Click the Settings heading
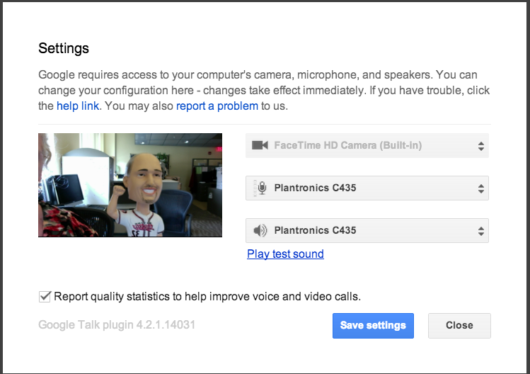Screen dimensions: 530x374 (x=64, y=49)
